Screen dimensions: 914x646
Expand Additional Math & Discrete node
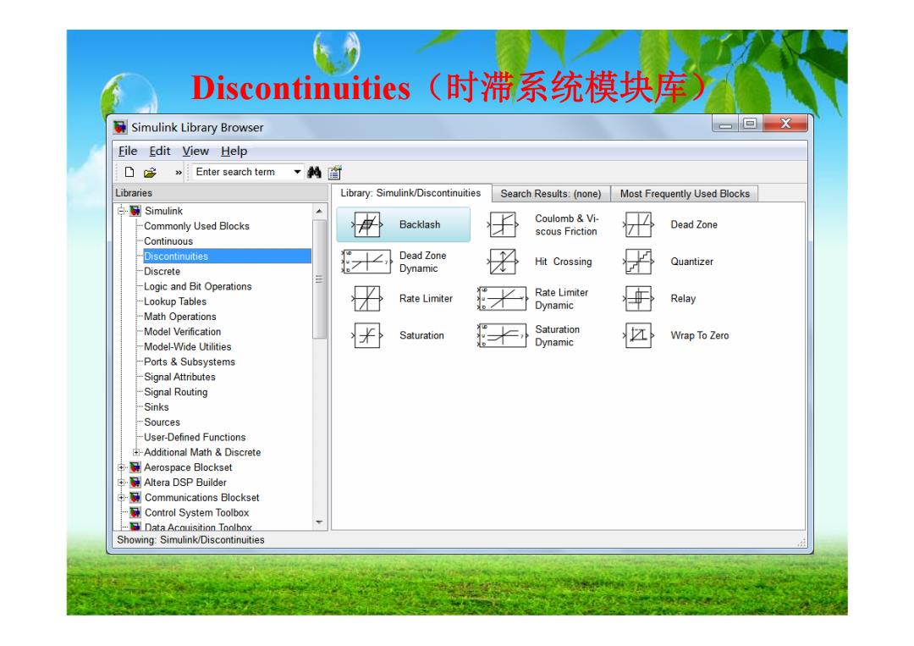[x=135, y=452]
